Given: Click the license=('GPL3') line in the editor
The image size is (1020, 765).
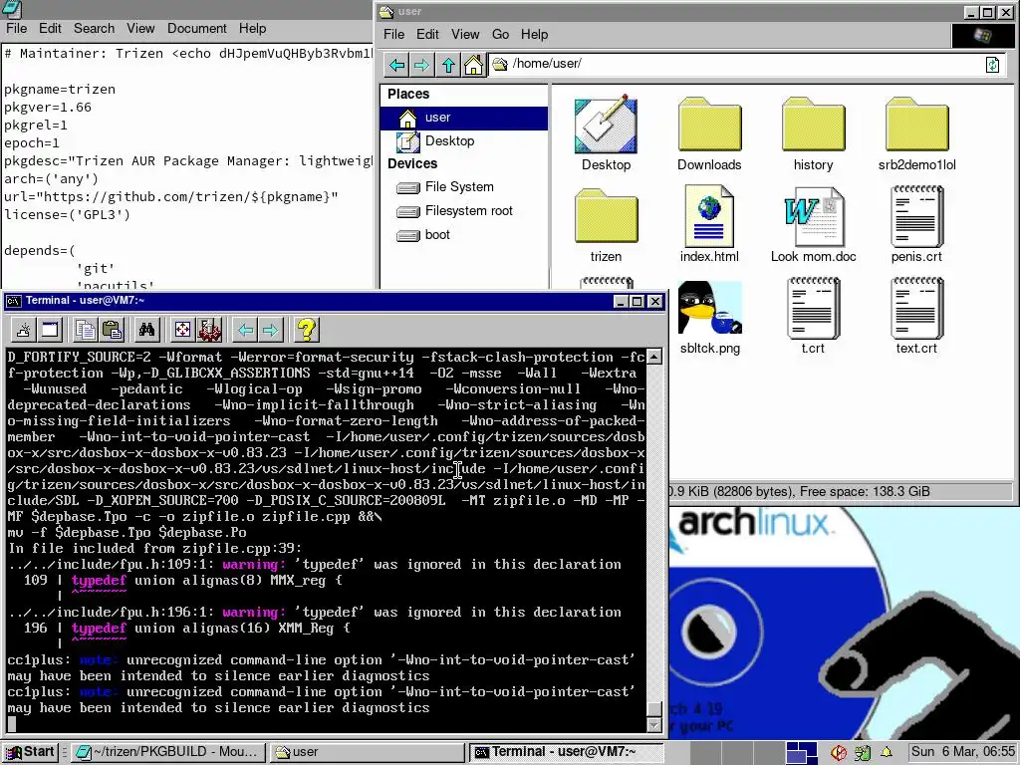Looking at the screenshot, I should coord(67,215).
